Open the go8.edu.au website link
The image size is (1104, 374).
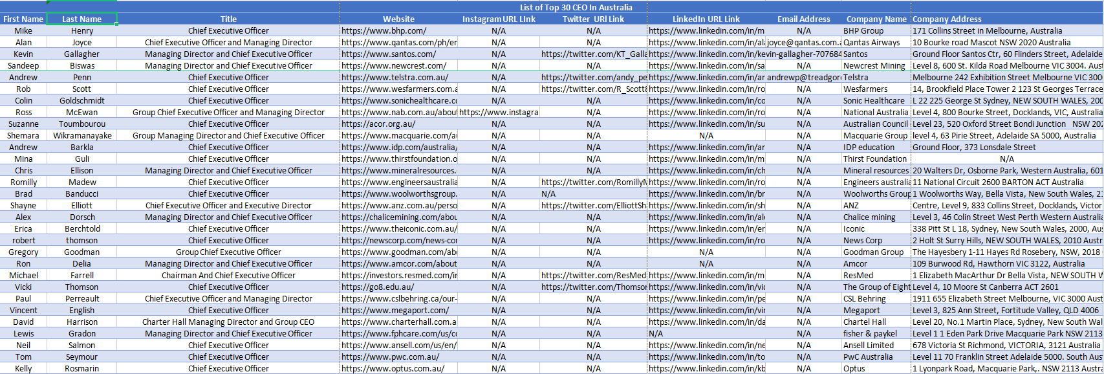(378, 287)
